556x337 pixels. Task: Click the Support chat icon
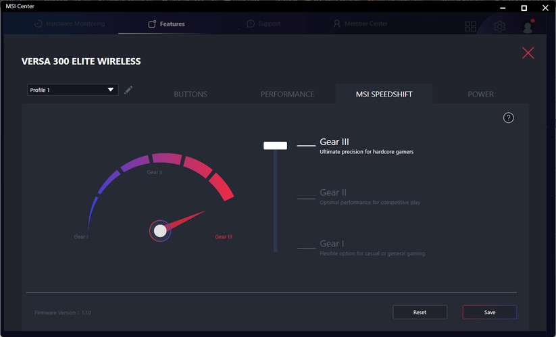[251, 24]
